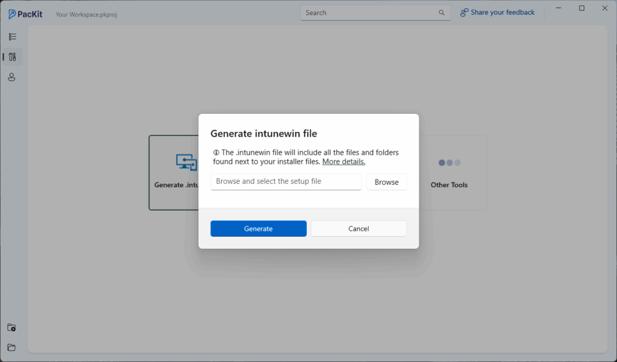Screen dimensions: 617x362
Task: Open the task list icon in sidebar
Action: pyautogui.click(x=12, y=37)
